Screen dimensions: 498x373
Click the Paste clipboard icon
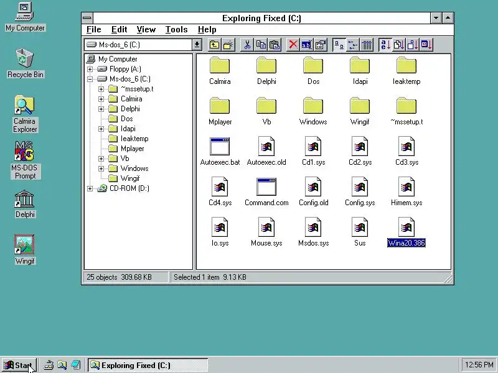(x=275, y=45)
